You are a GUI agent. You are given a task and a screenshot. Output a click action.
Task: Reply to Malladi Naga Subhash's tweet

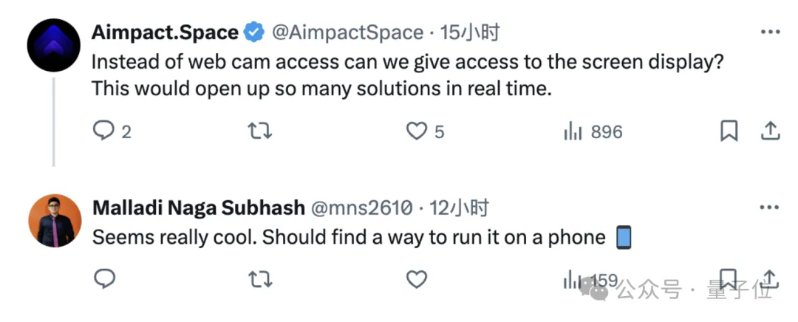tap(105, 278)
